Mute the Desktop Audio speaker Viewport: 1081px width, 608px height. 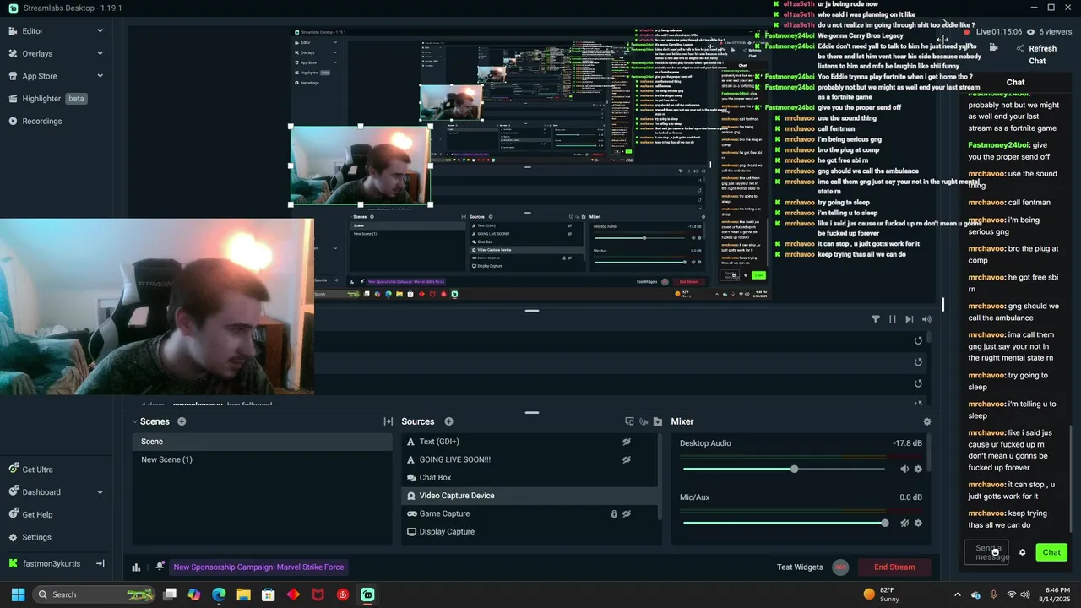coord(904,469)
